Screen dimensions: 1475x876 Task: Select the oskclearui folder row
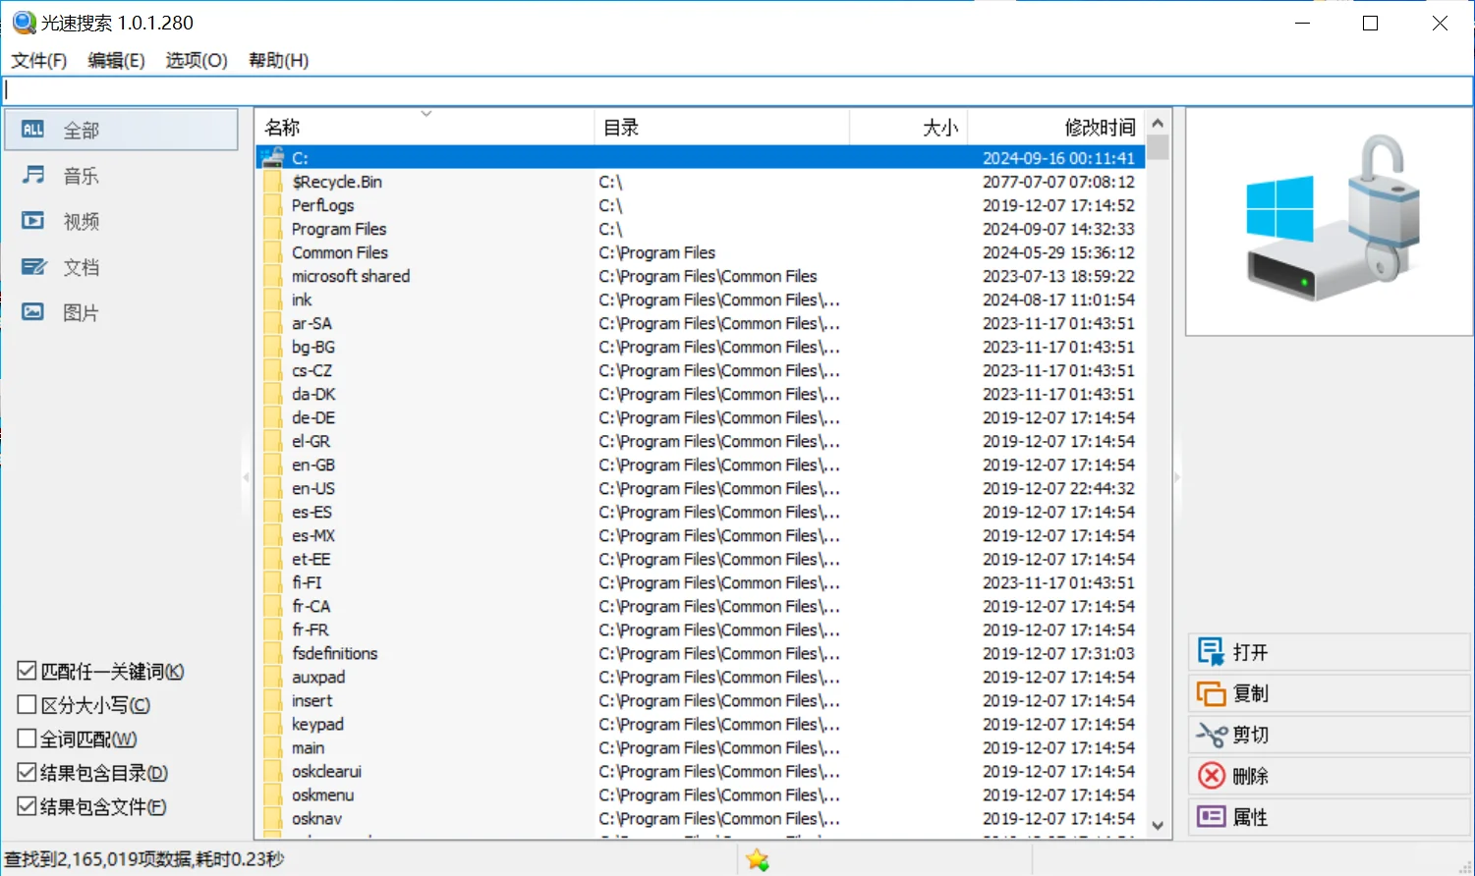tap(701, 771)
